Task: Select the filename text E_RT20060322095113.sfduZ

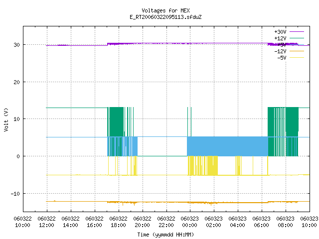Action: pos(165,17)
